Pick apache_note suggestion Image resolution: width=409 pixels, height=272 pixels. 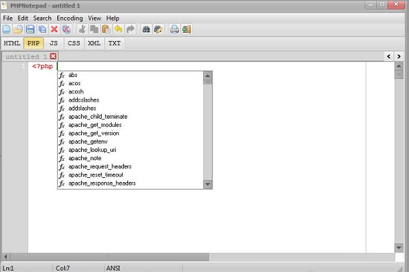click(x=130, y=159)
